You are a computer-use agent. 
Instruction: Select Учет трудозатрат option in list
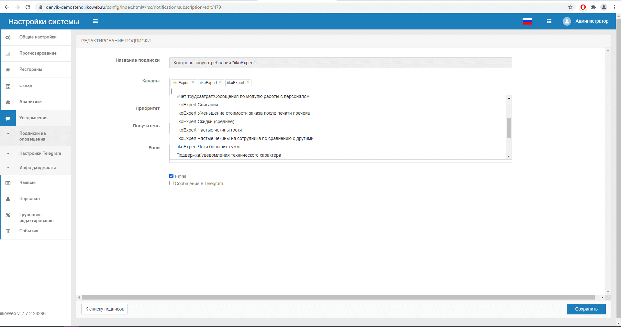point(338,97)
